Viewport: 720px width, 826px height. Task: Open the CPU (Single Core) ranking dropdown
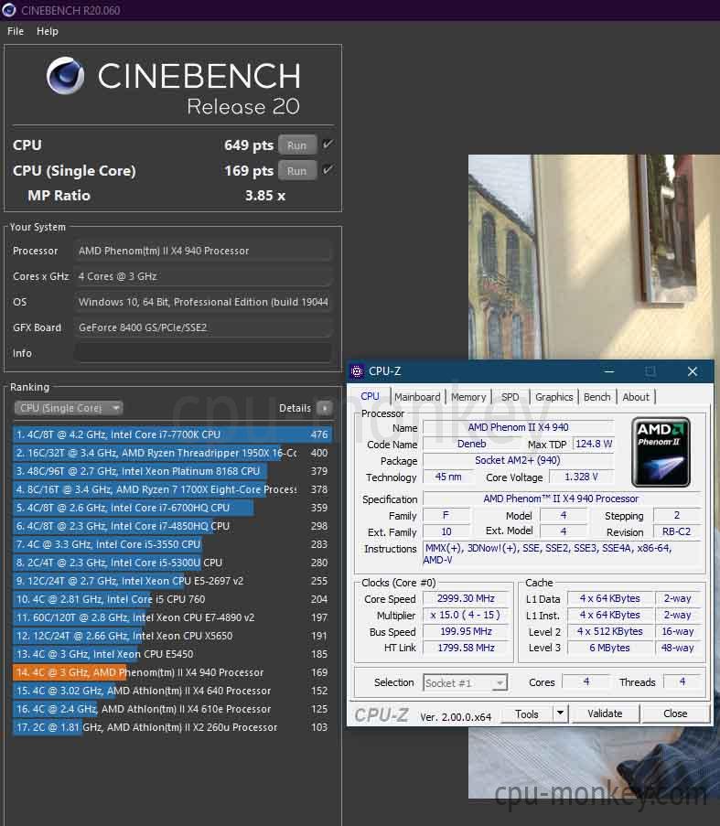pos(69,408)
